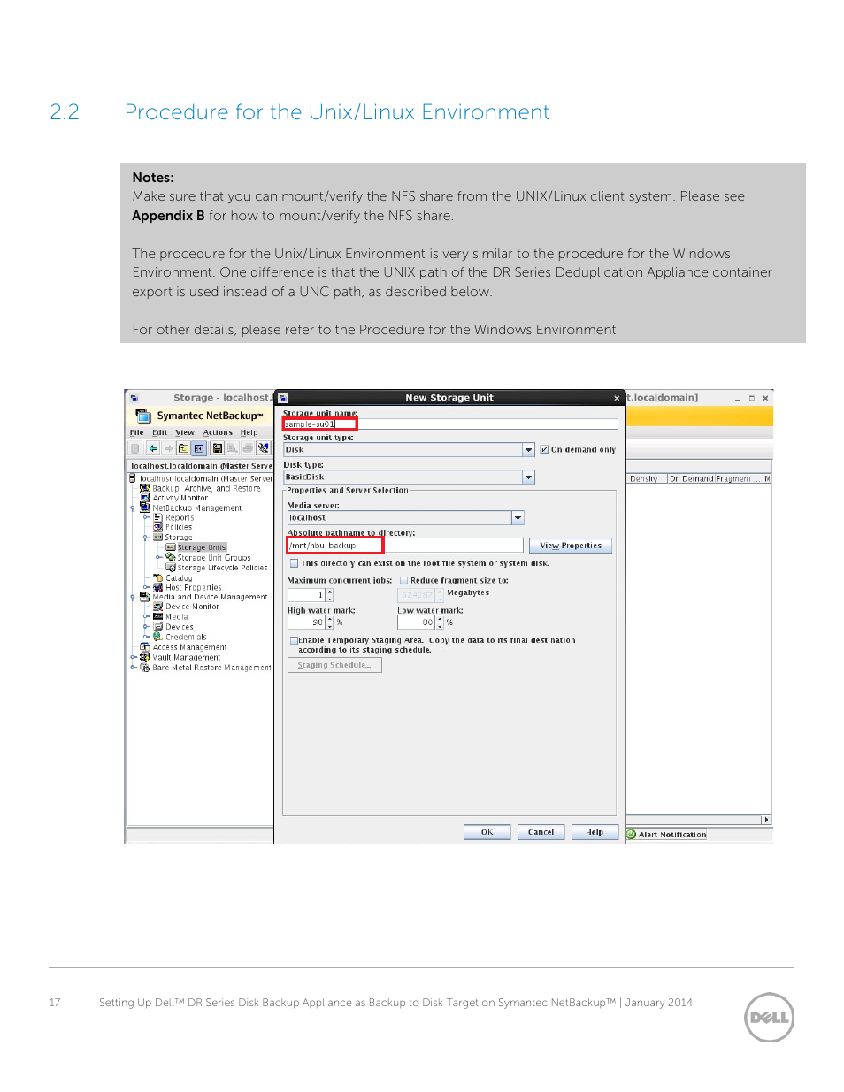
Task: Toggle the show/hide tree toolbar icon
Action: pos(199,448)
